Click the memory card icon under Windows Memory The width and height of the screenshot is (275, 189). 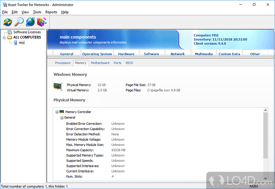pos(58,87)
